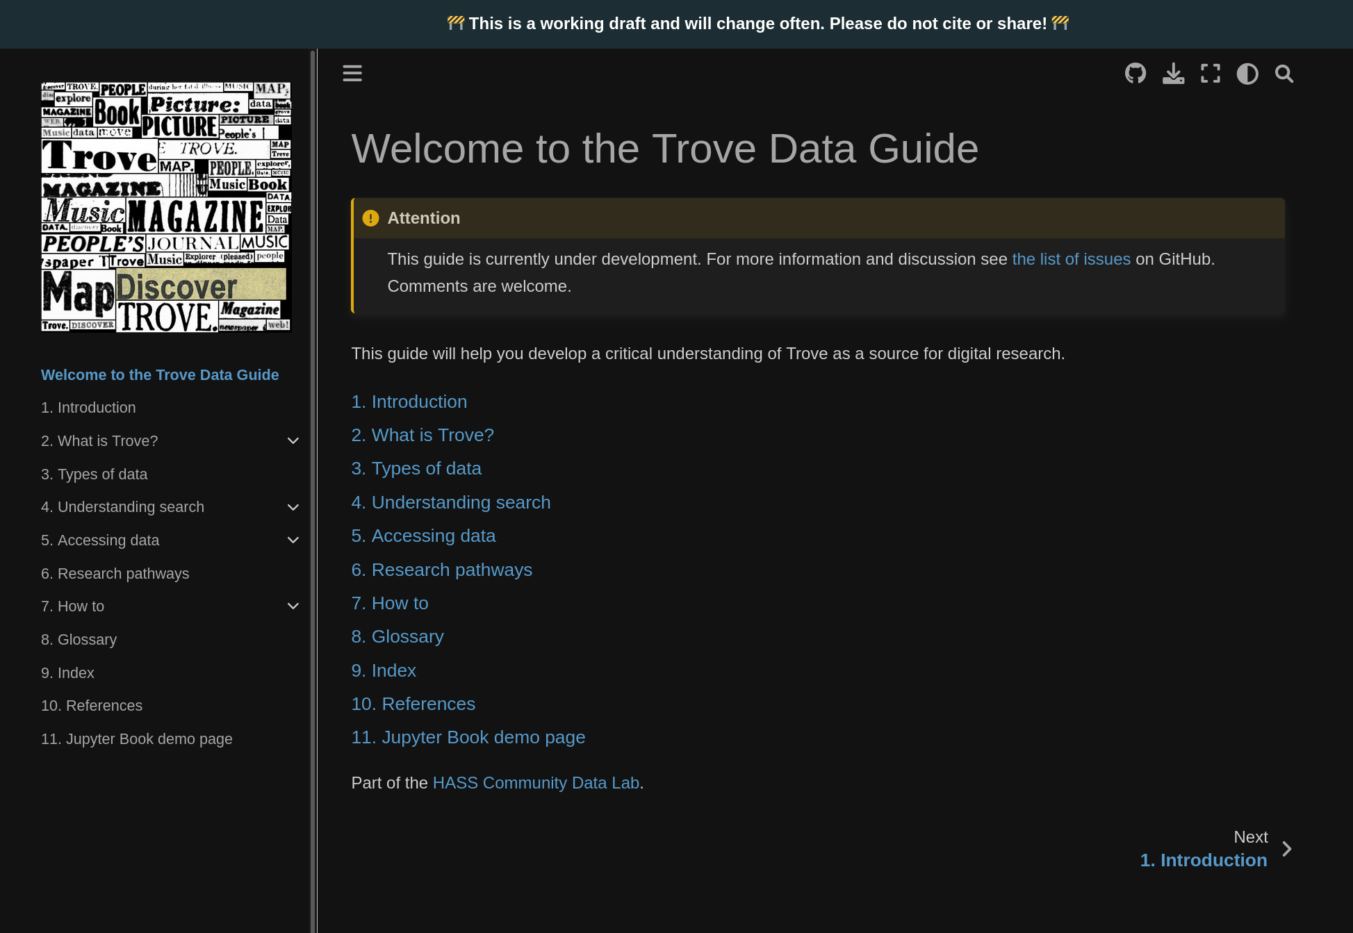The height and width of the screenshot is (933, 1353).
Task: Enter fullscreen mode icon
Action: pyautogui.click(x=1211, y=74)
